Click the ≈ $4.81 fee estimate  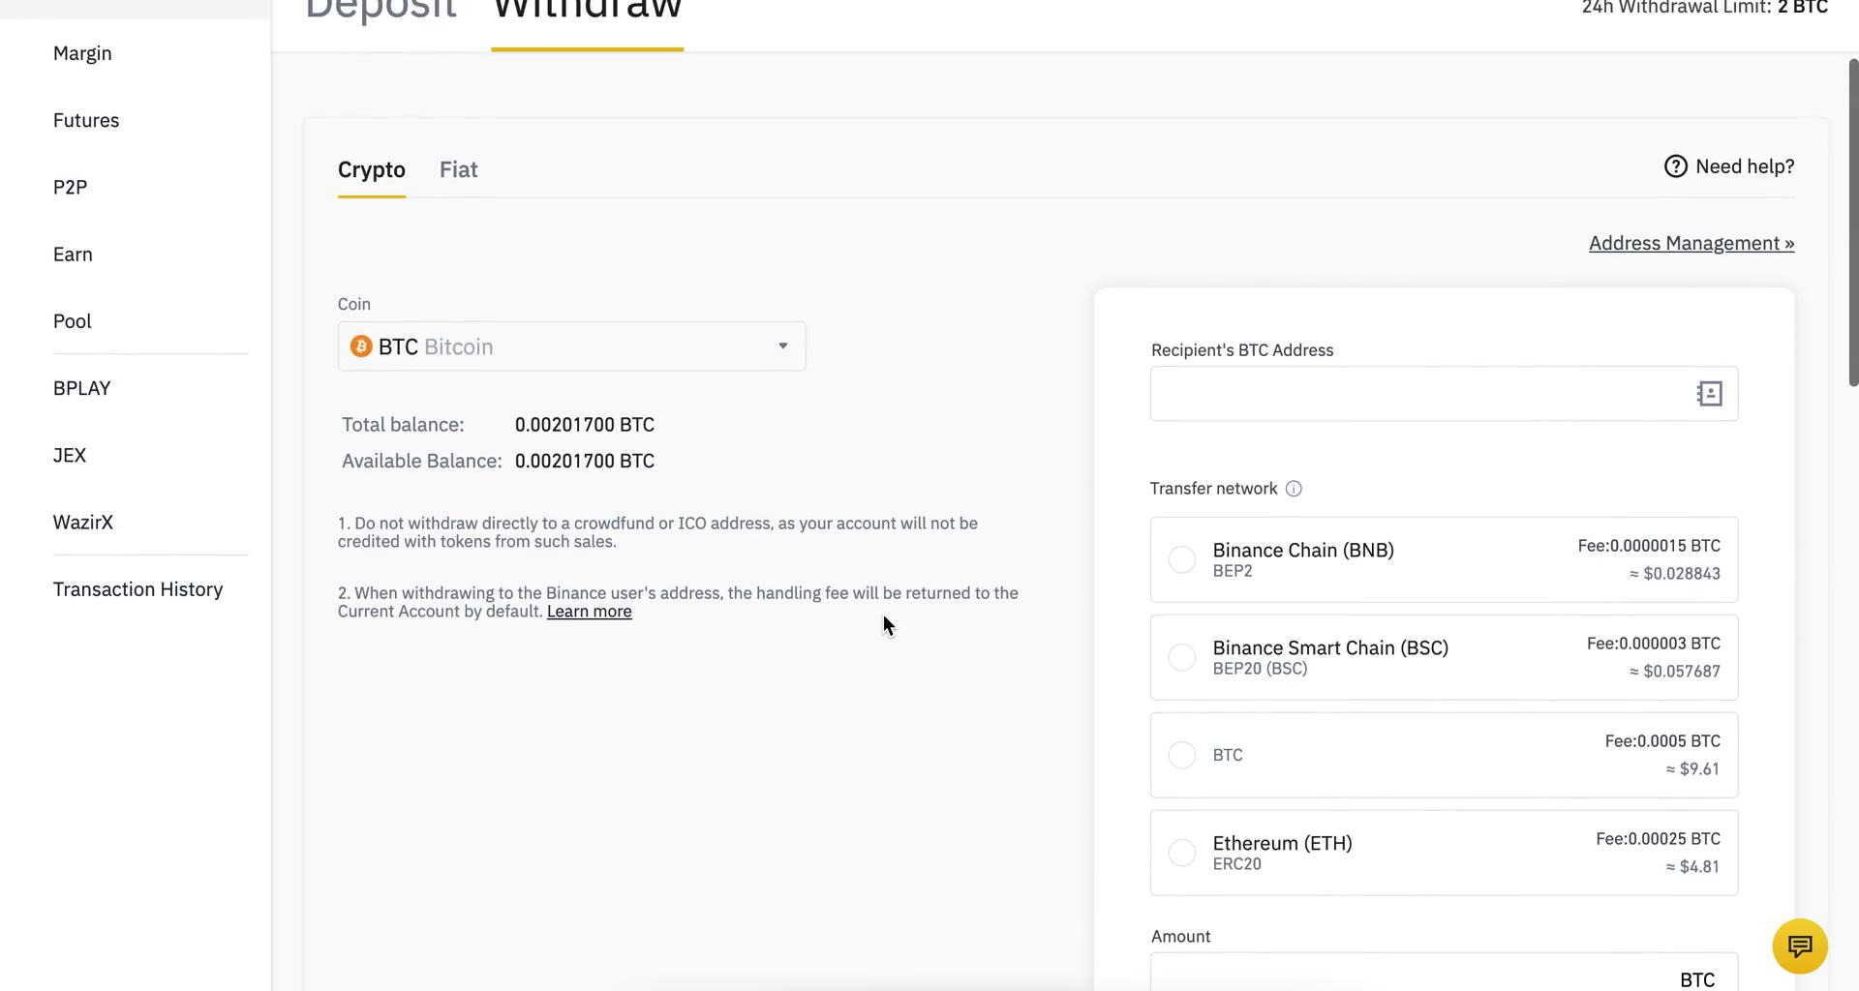point(1692,867)
